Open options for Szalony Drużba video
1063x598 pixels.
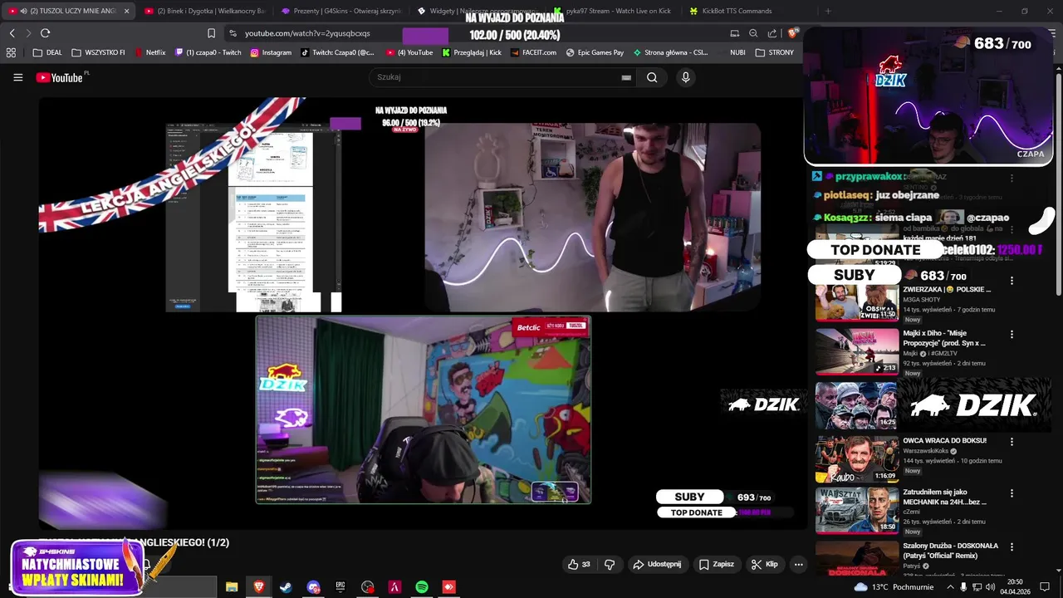(x=1012, y=547)
